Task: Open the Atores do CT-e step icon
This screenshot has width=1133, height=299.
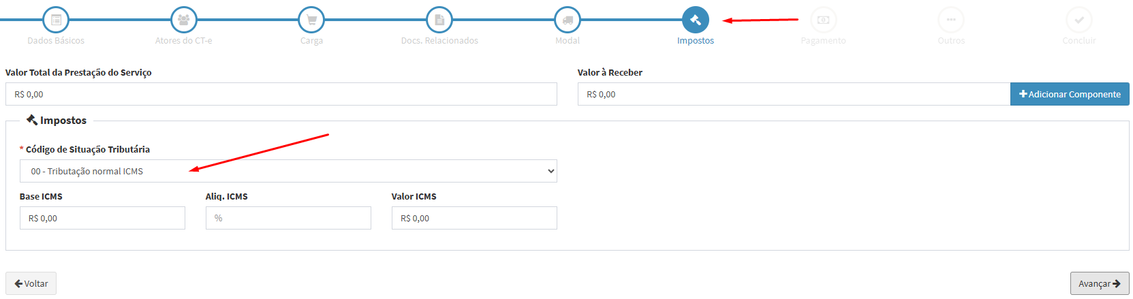Action: pos(183,20)
